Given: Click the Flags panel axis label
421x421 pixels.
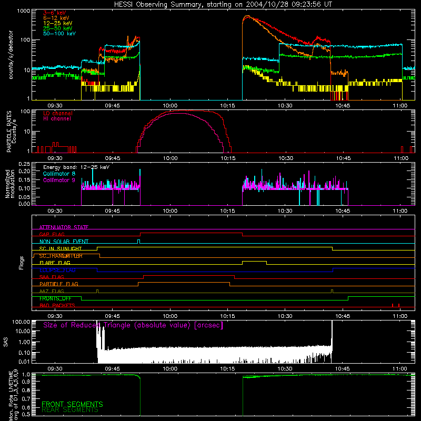Looking at the screenshot, I should (x=22, y=263).
